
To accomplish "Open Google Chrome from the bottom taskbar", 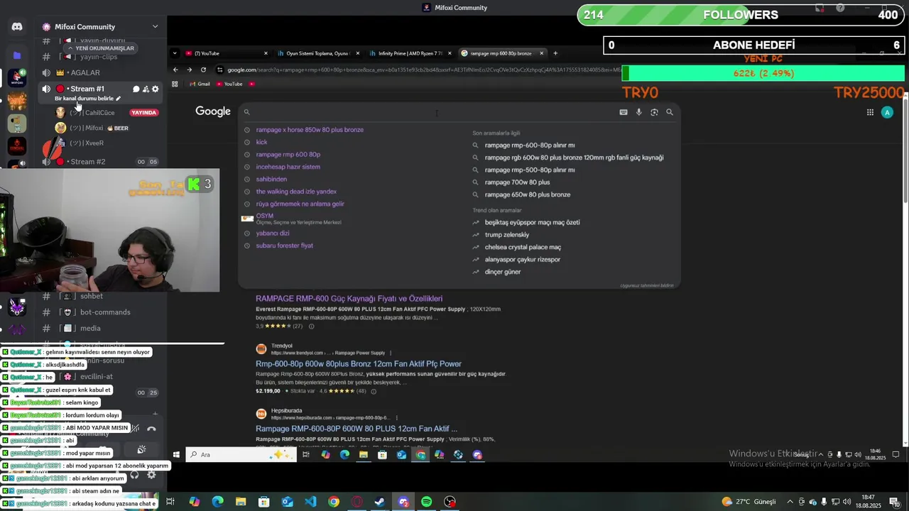I will [x=334, y=502].
